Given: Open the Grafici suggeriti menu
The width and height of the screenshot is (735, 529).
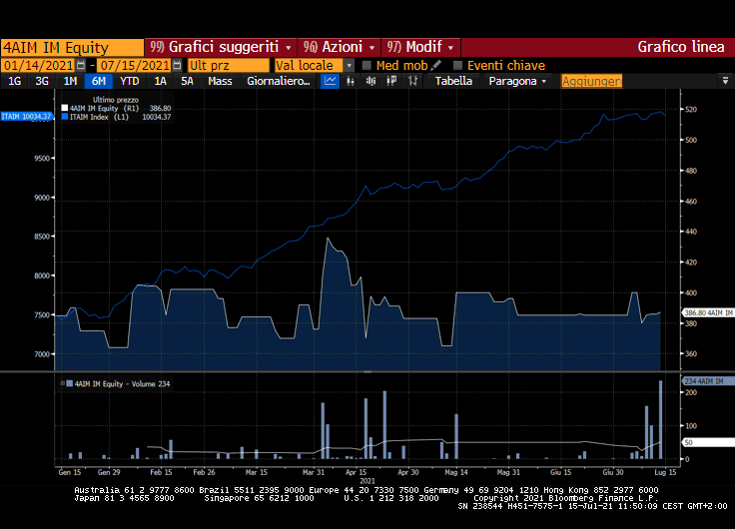Looking at the screenshot, I should pyautogui.click(x=220, y=47).
